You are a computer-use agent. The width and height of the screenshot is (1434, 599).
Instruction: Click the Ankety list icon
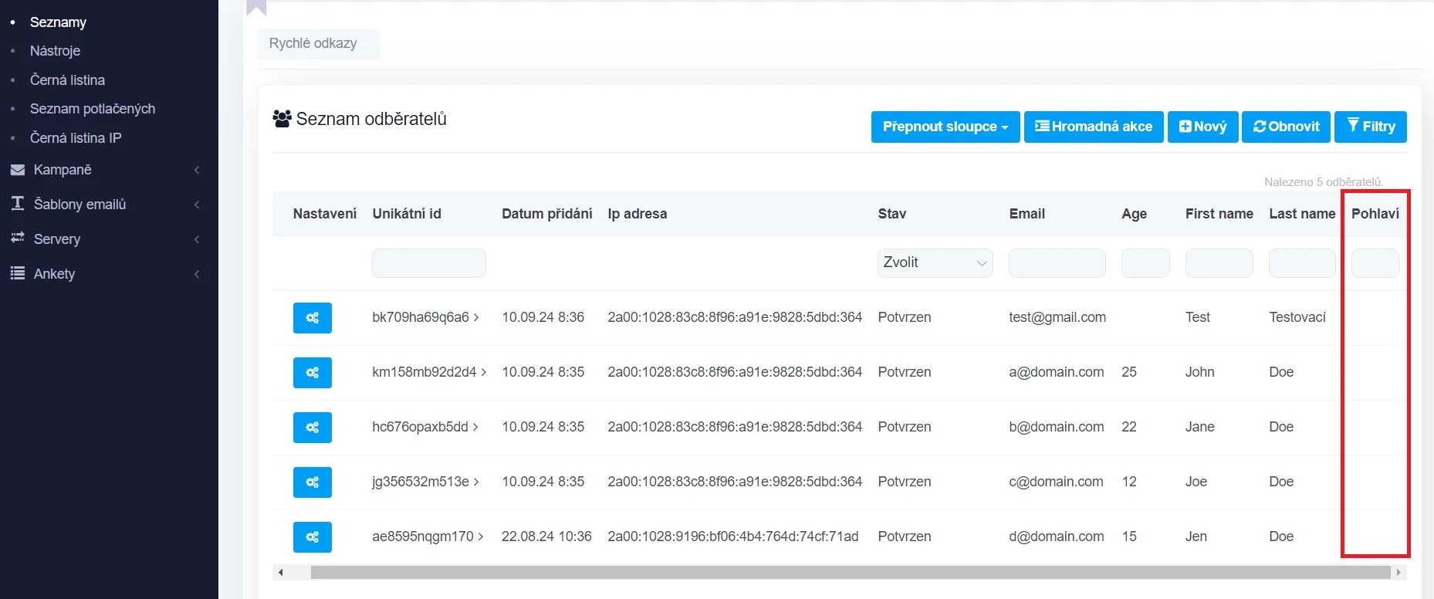coord(18,273)
